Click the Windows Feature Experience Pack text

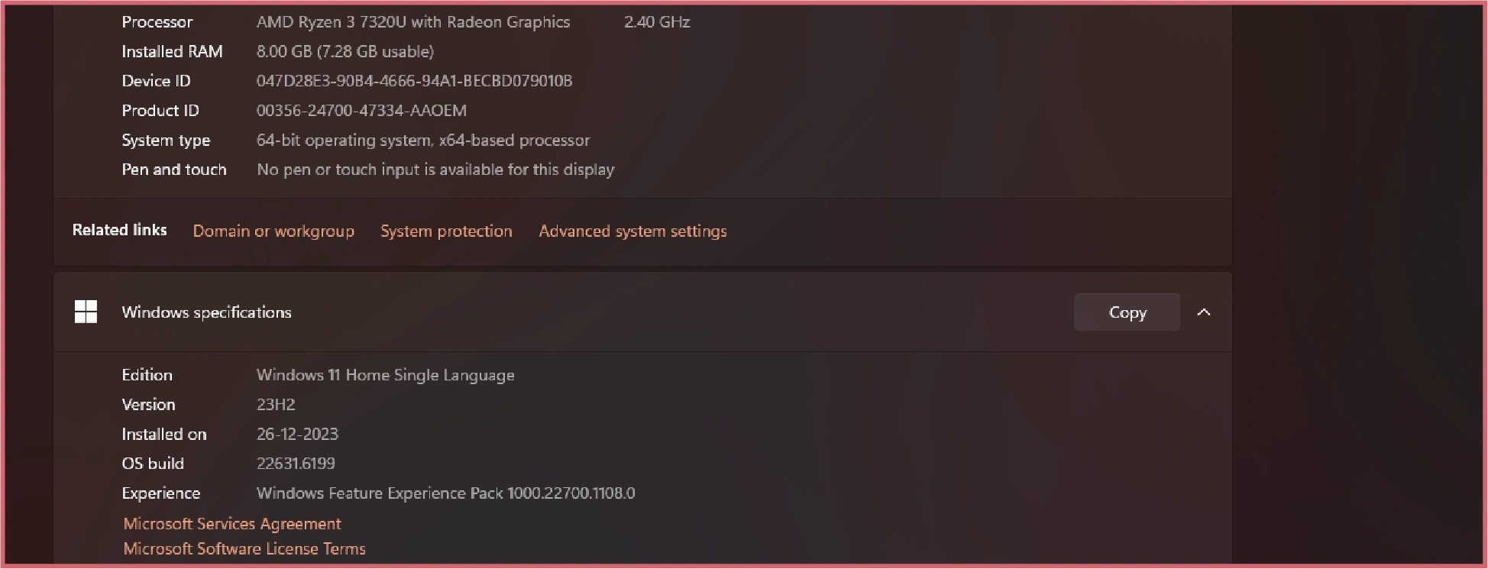point(445,493)
